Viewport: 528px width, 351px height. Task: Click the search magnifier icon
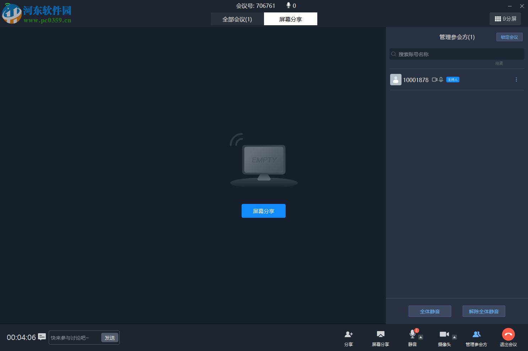click(394, 54)
